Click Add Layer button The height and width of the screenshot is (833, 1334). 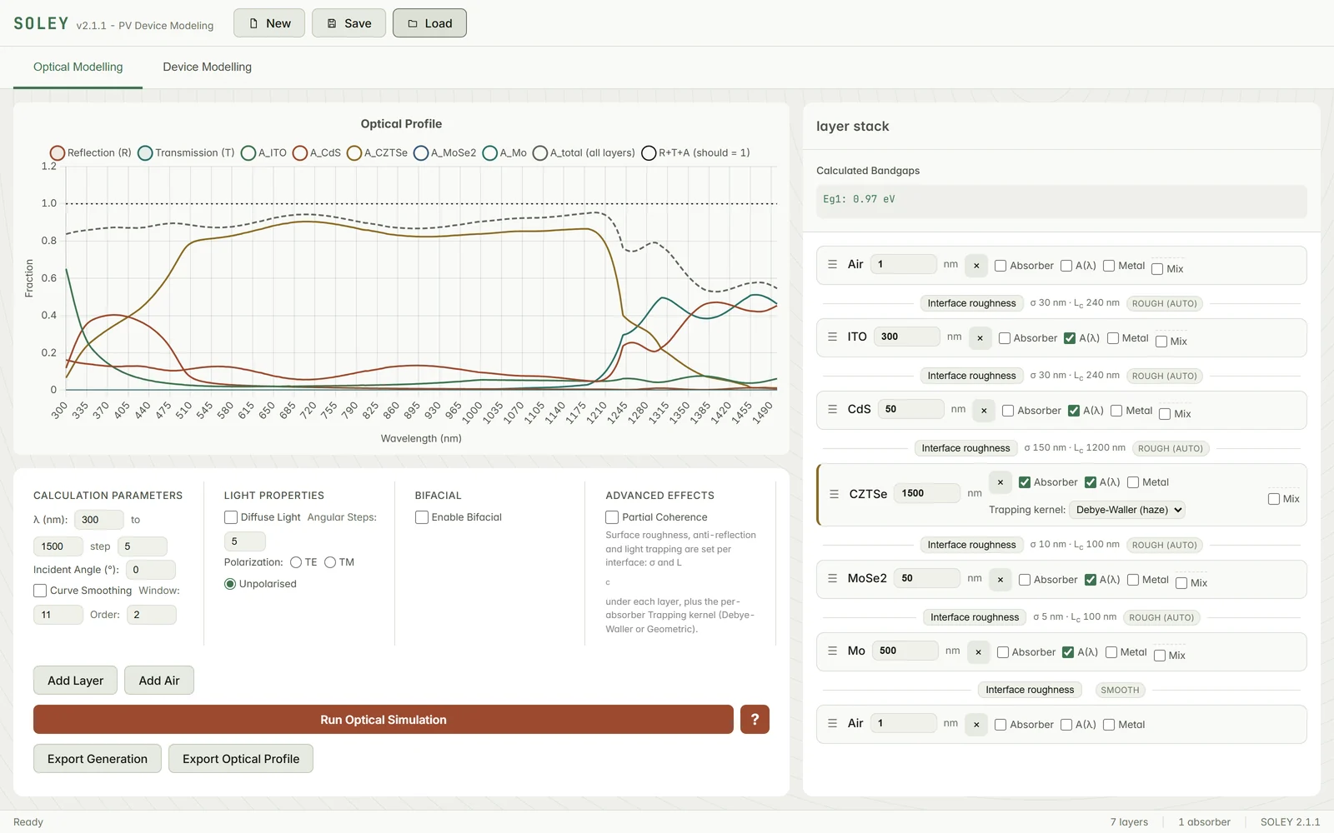click(x=75, y=681)
